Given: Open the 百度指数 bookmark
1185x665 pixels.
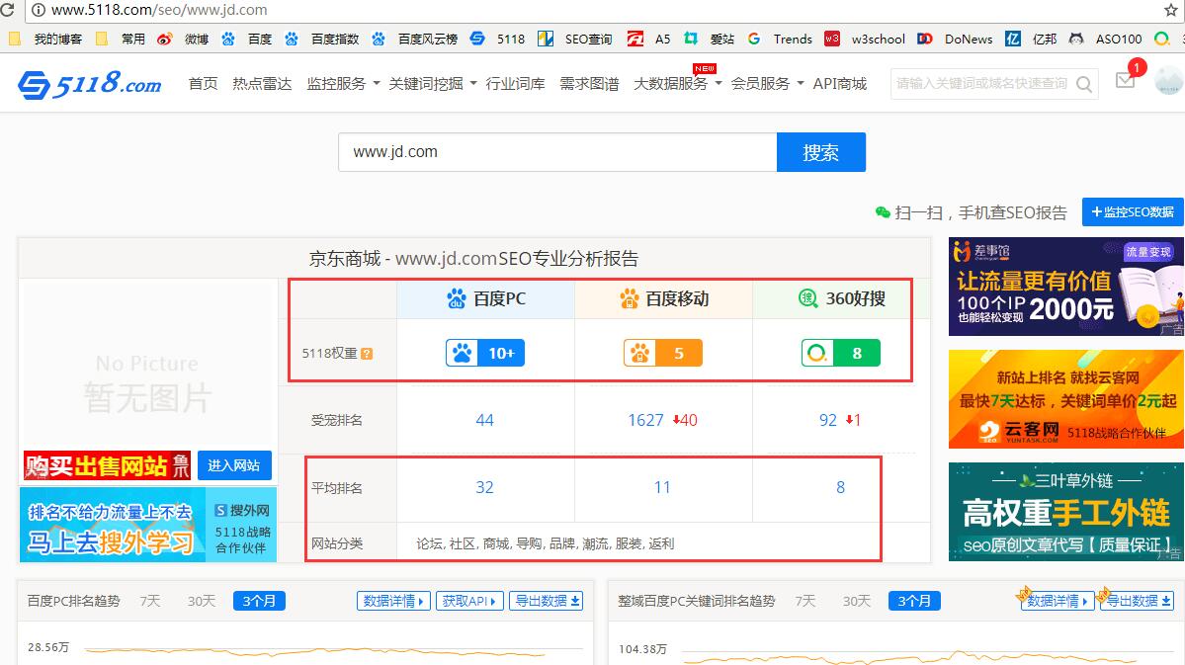Looking at the screenshot, I should pos(322,39).
